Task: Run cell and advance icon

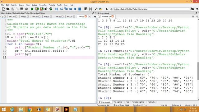Action: click(42, 9)
